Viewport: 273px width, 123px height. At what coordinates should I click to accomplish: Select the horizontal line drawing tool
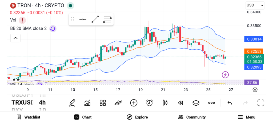[x=83, y=19]
